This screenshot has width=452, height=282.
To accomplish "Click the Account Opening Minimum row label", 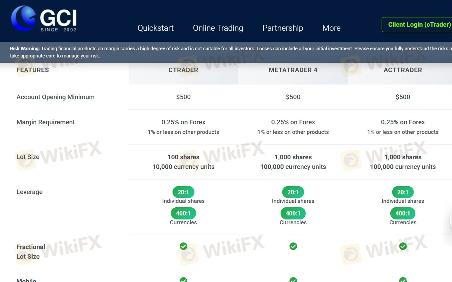I will click(55, 97).
